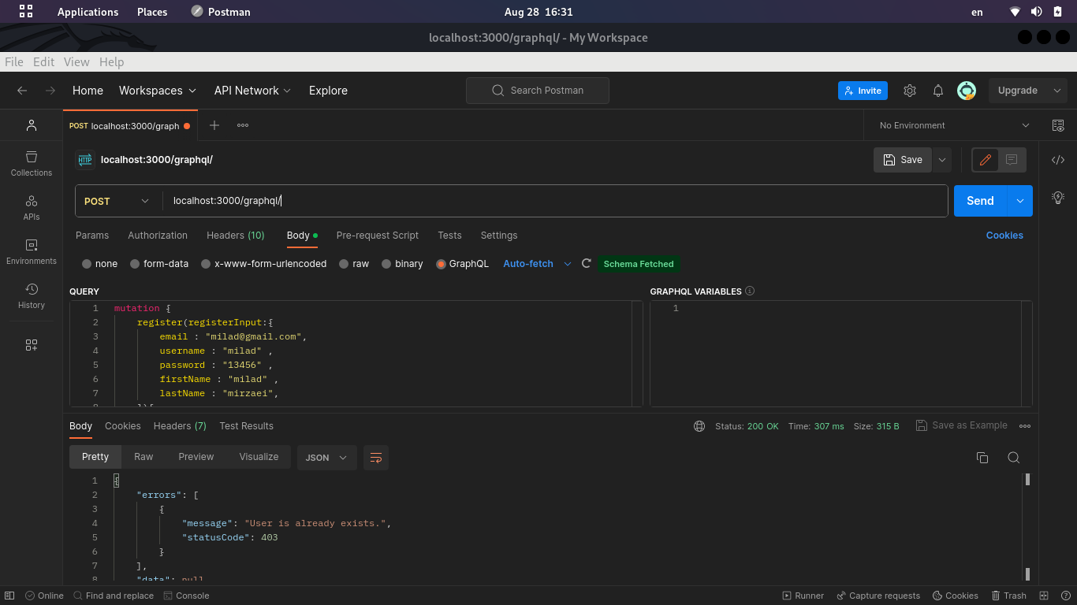The width and height of the screenshot is (1077, 605).
Task: Open the environment quick look icon
Action: [x=1058, y=125]
